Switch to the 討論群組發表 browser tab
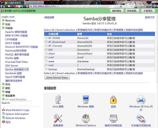Viewport: 158px width, 128px height. [14, 3]
